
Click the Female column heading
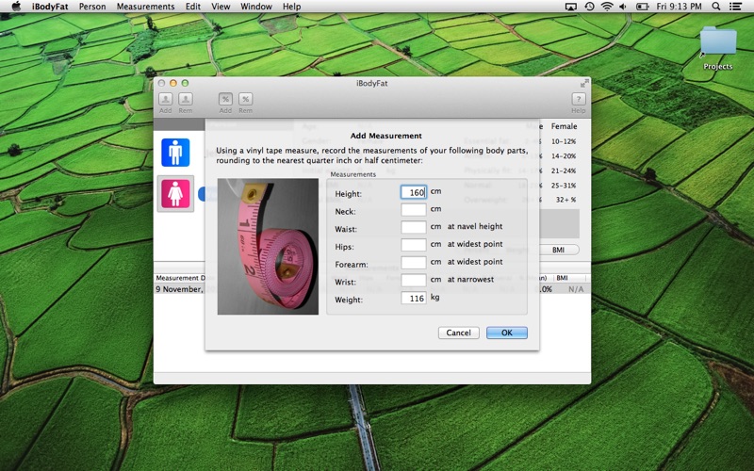564,126
